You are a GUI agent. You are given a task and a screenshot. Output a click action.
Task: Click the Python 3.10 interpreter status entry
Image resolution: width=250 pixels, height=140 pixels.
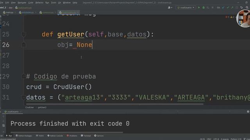236,139
